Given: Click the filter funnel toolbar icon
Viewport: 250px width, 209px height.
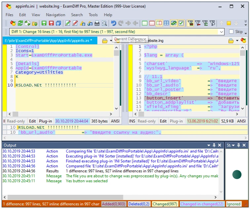Looking at the screenshot, I should 190,23.
